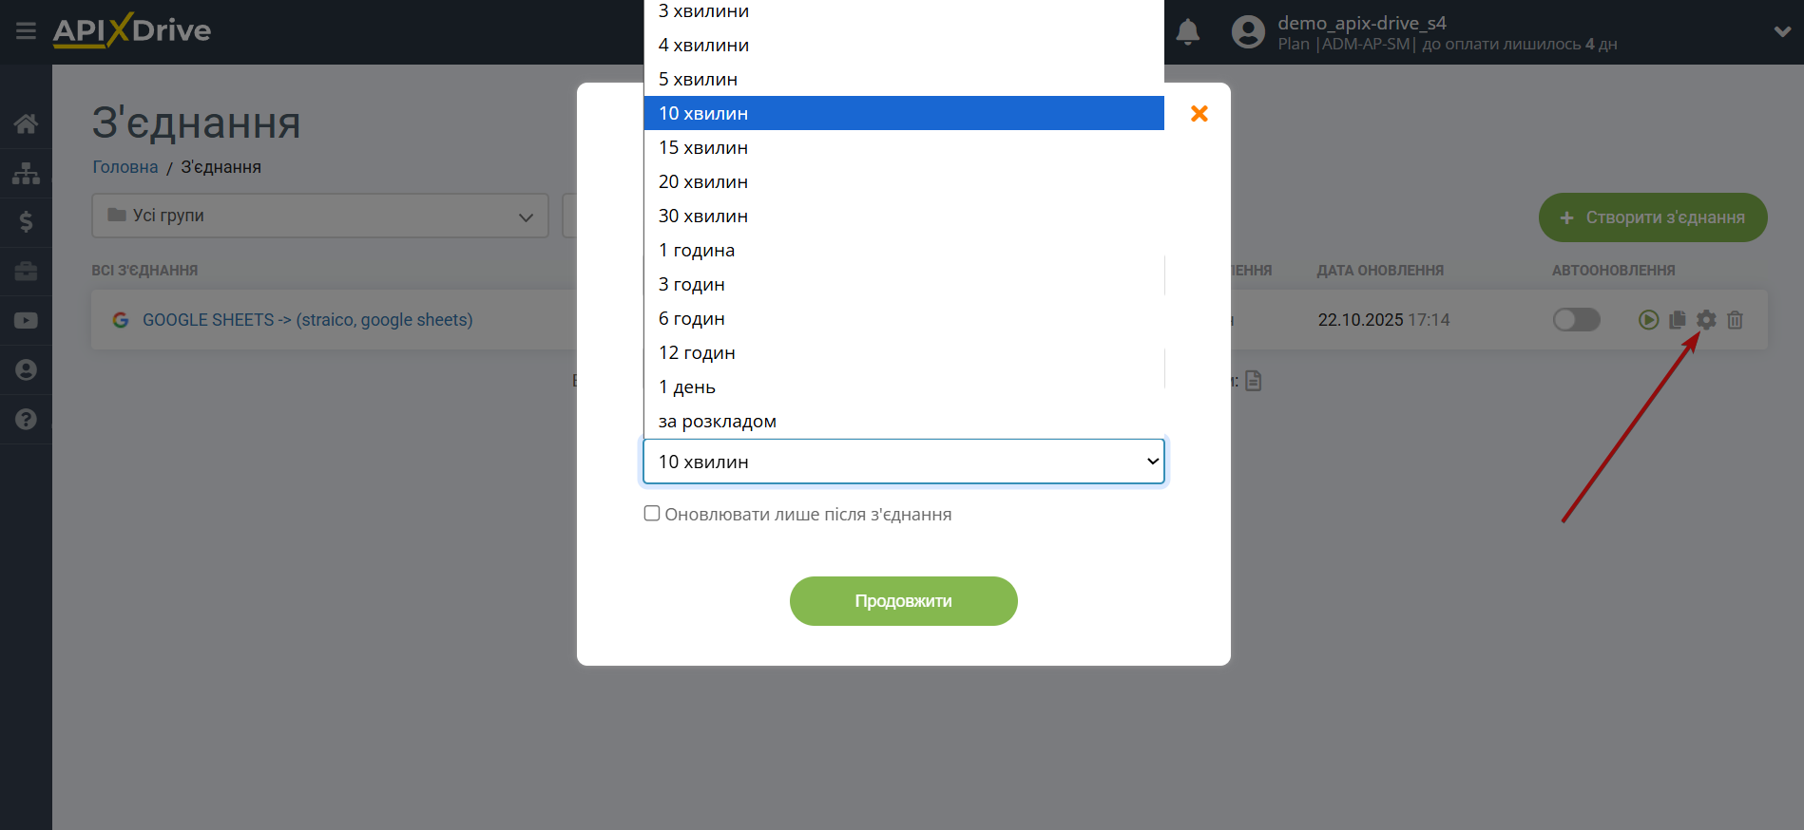Open the dollar billing icon in sidebar
The height and width of the screenshot is (830, 1804).
click(26, 222)
